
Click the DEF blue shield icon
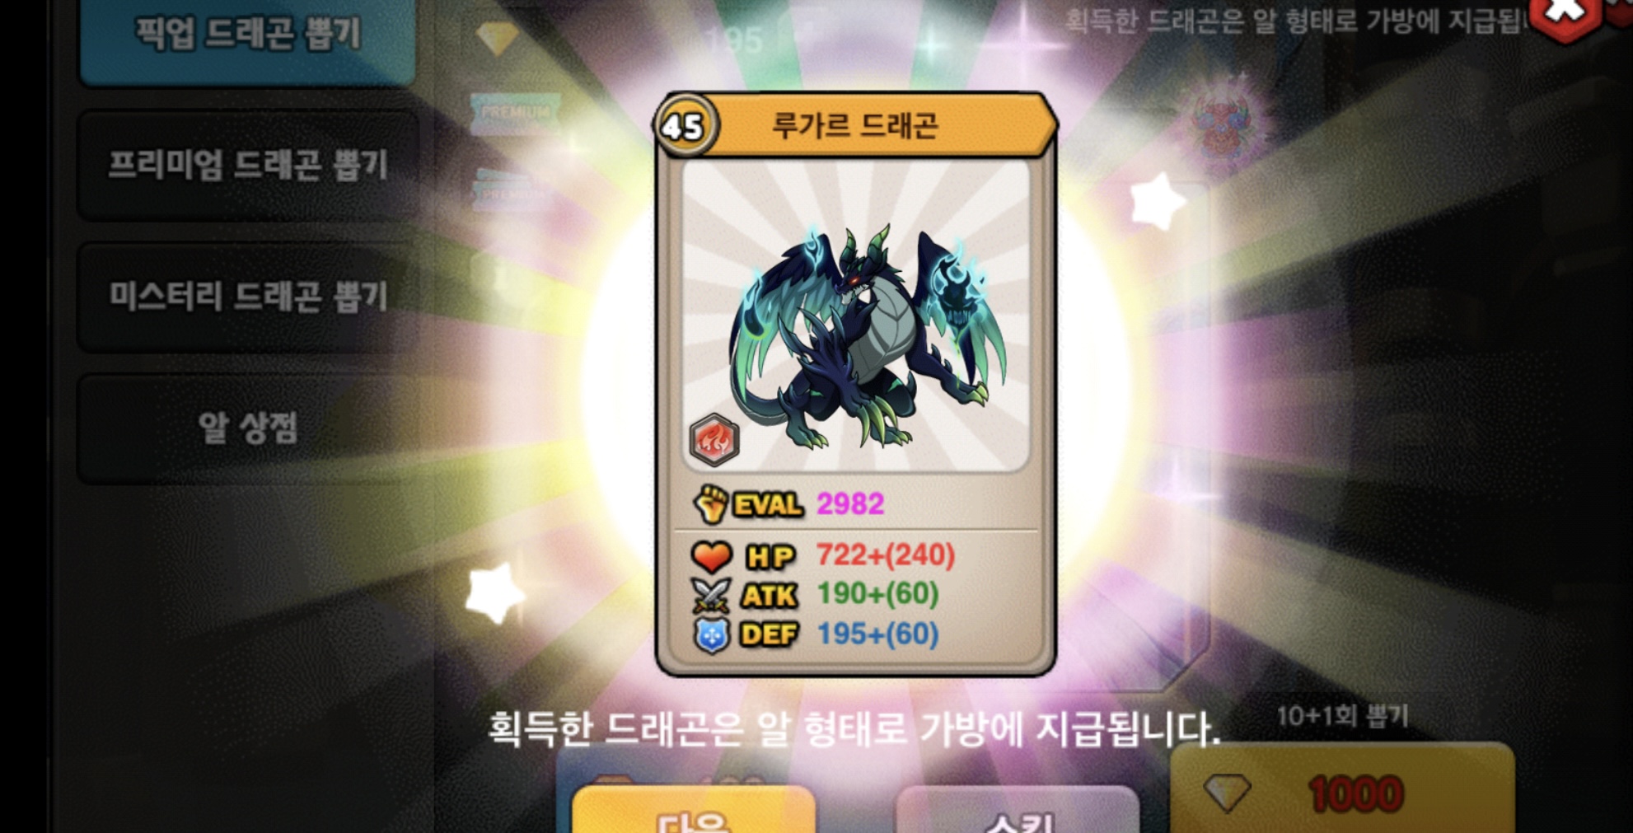(x=712, y=635)
